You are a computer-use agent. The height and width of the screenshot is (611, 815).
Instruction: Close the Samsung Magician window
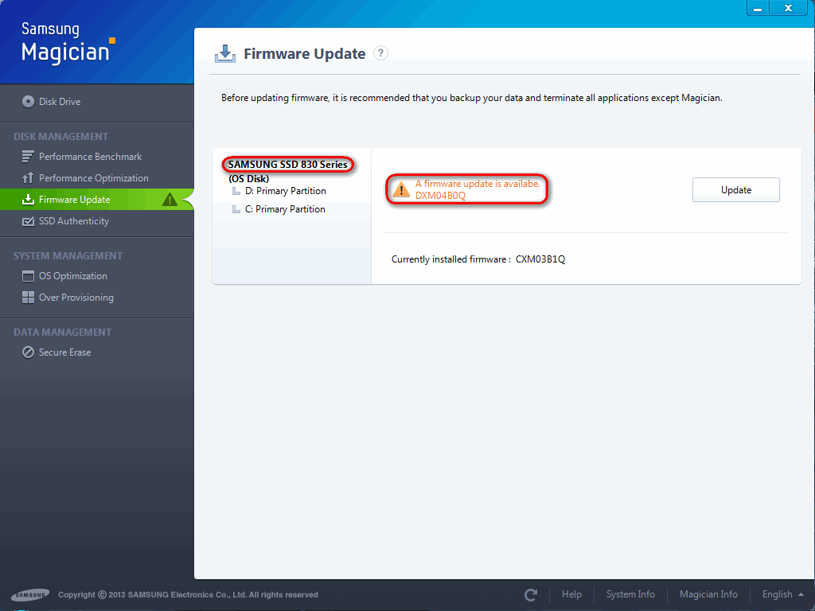789,8
